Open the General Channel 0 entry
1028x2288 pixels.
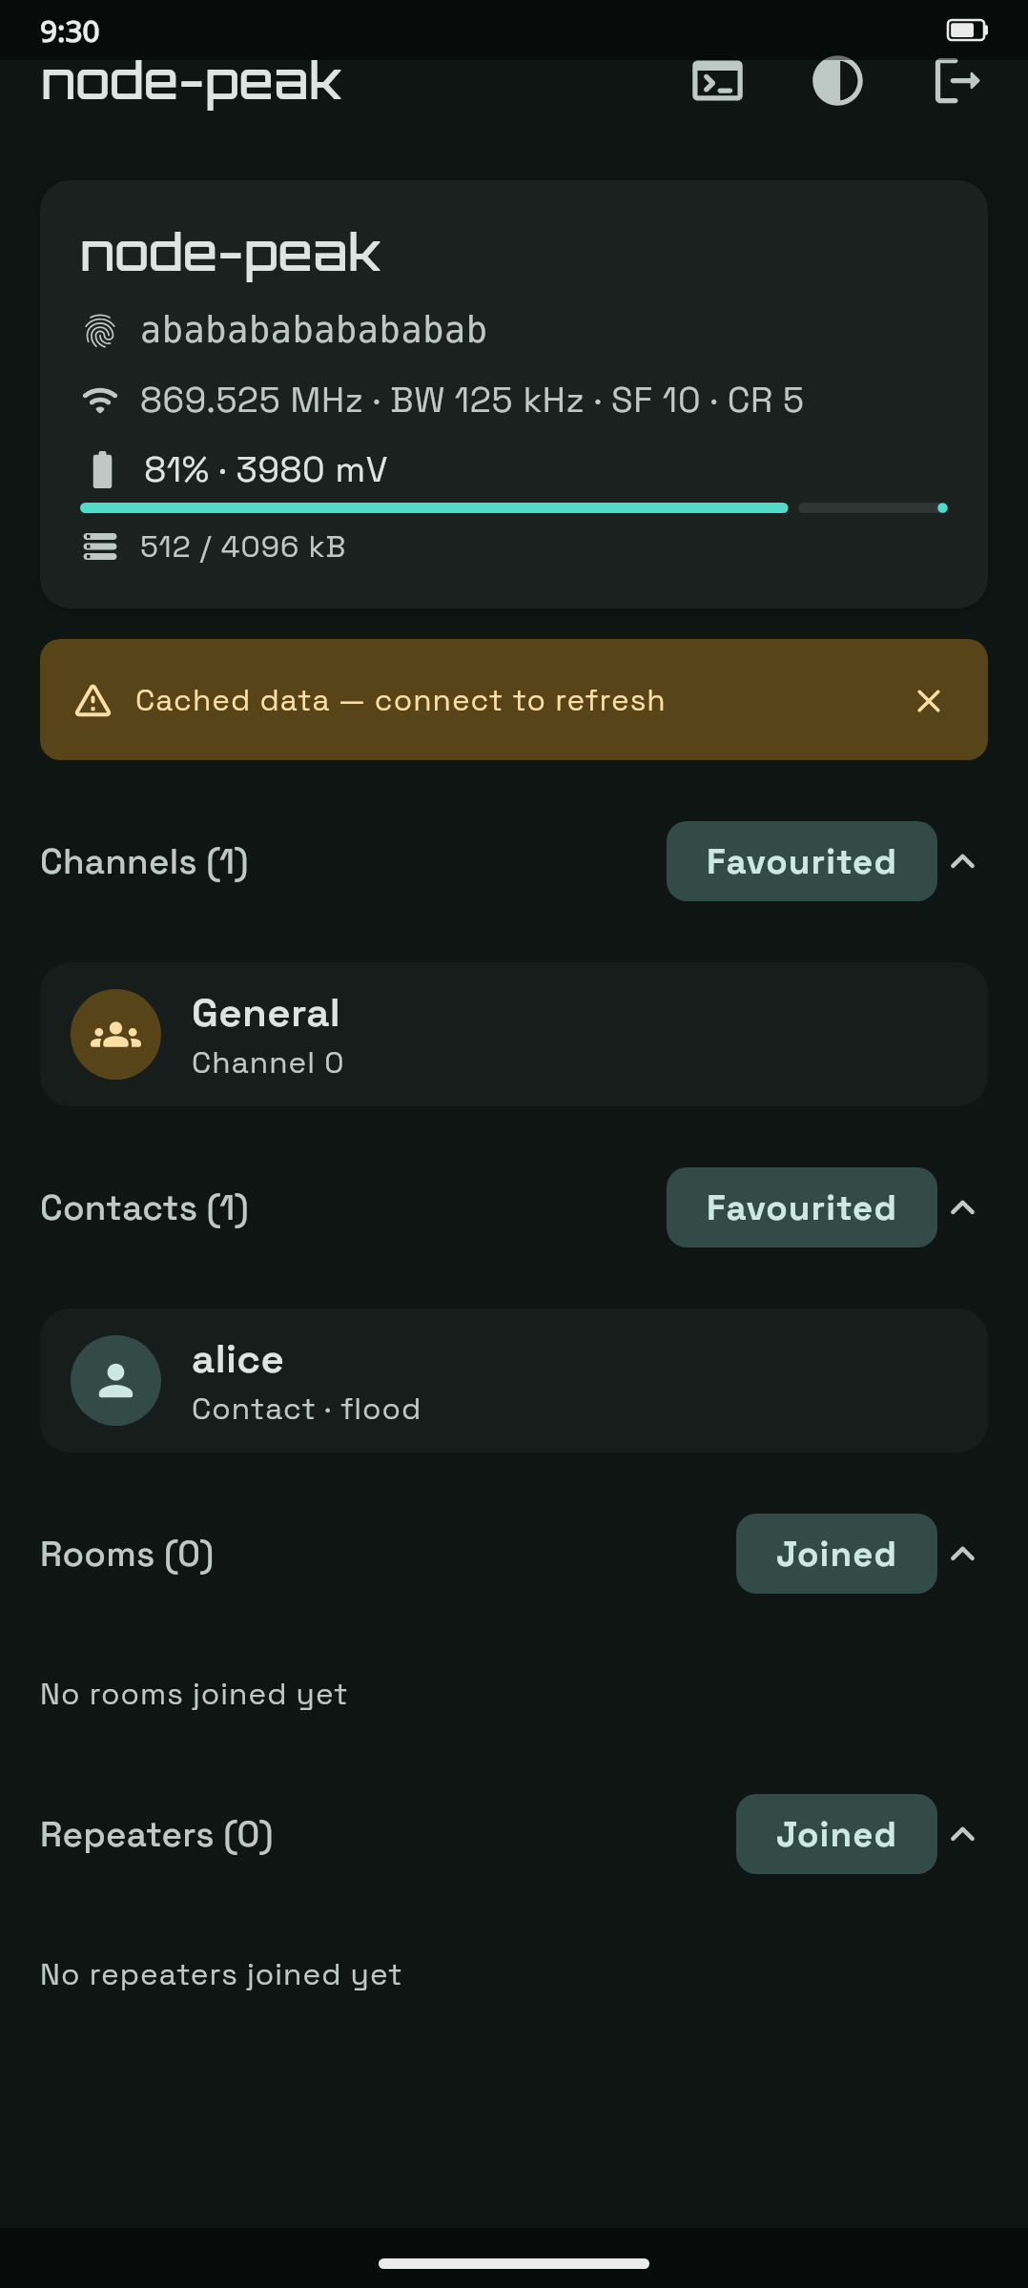pyautogui.click(x=514, y=1035)
